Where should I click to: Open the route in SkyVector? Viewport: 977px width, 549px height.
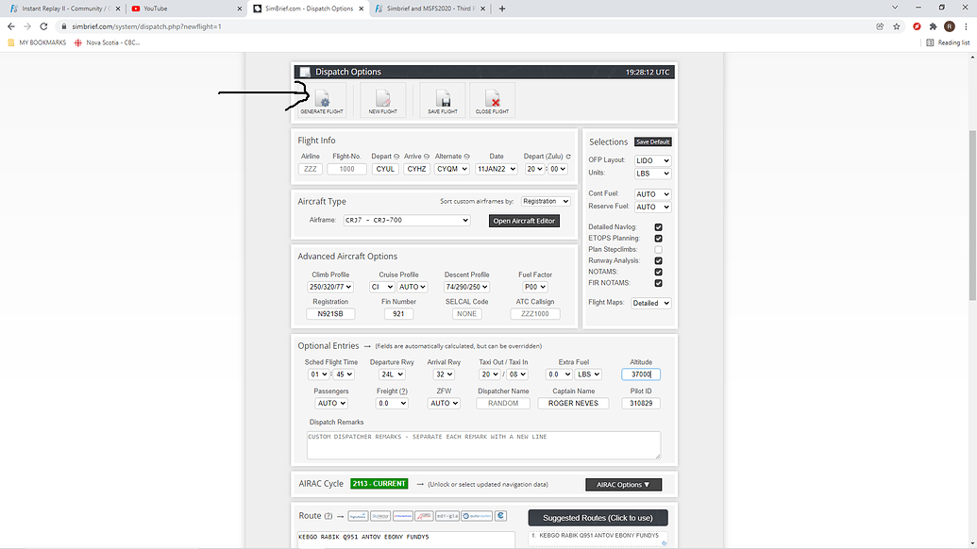[x=379, y=515]
